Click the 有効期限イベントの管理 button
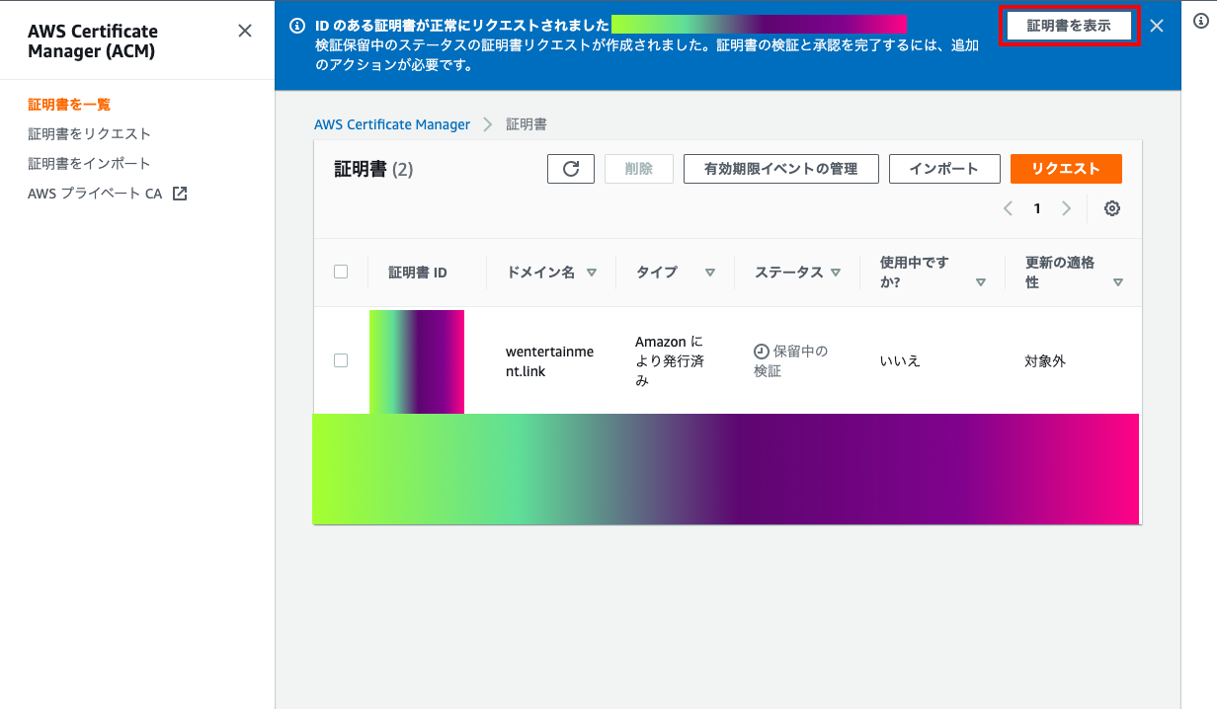Screen dimensions: 1217x709 (x=780, y=169)
